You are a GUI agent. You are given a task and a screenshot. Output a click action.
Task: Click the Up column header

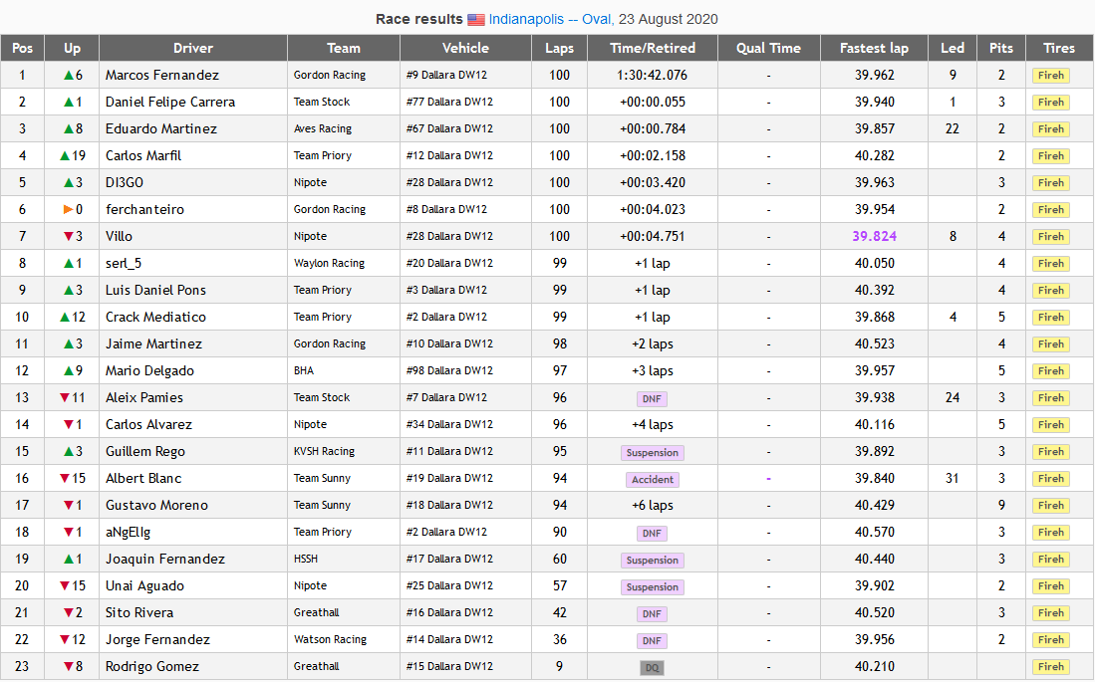[x=72, y=48]
